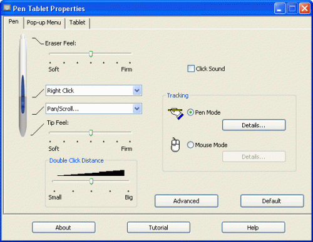The image size is (313, 242).
Task: Enable the Click Sound checkbox
Action: click(191, 69)
